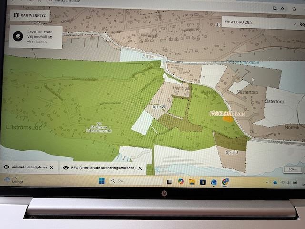Viewport: 305px width, 229px height.
Task: Open Google Chrome from the taskbar
Action: [224, 182]
